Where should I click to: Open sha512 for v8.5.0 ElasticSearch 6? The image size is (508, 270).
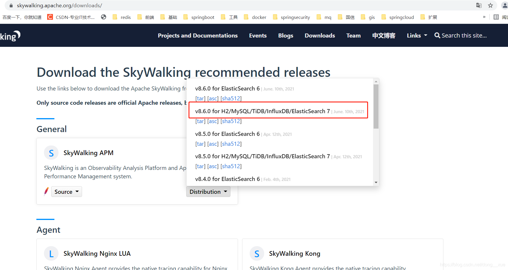pyautogui.click(x=231, y=144)
